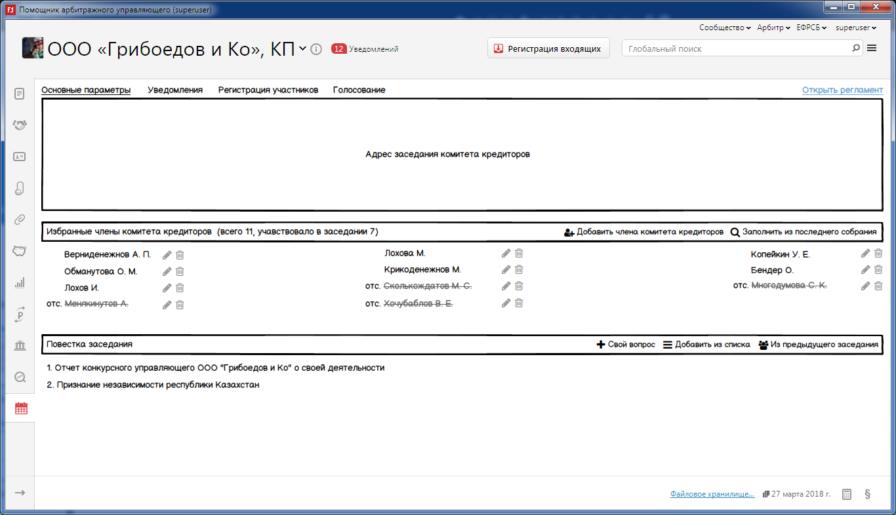
Task: Expand the left sidebar with the arrow
Action: click(20, 493)
